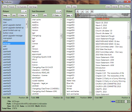The image size is (132, 112).
Task: Toggle panel 5 button
Action: [x=128, y=101]
